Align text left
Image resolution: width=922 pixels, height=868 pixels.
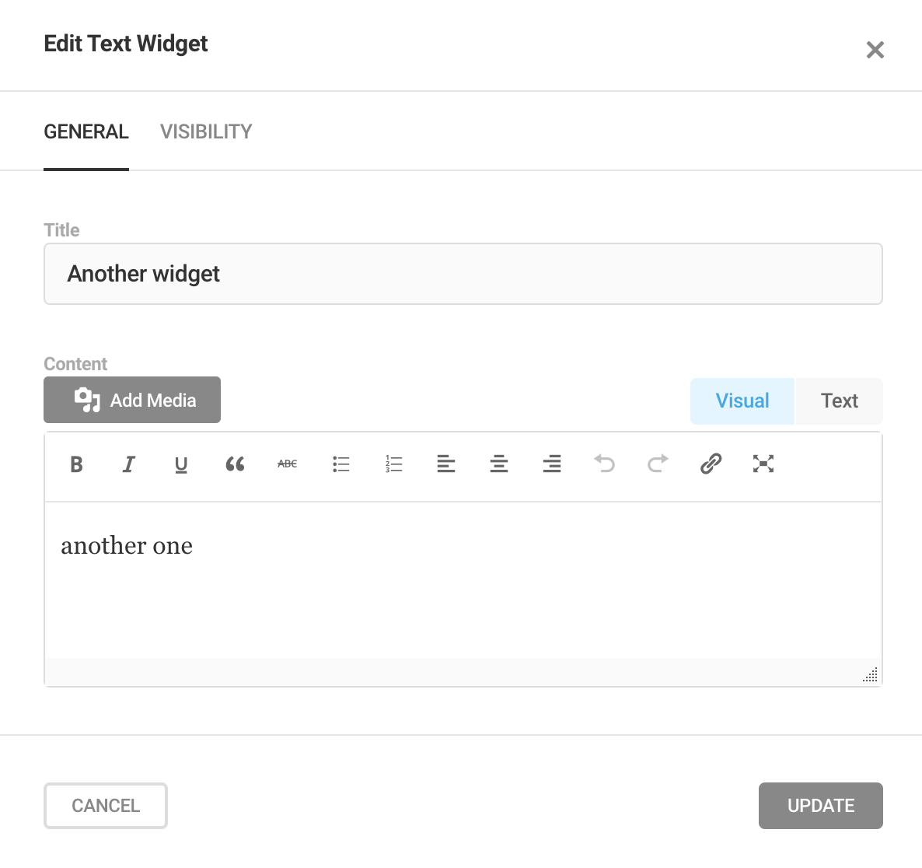click(x=446, y=464)
